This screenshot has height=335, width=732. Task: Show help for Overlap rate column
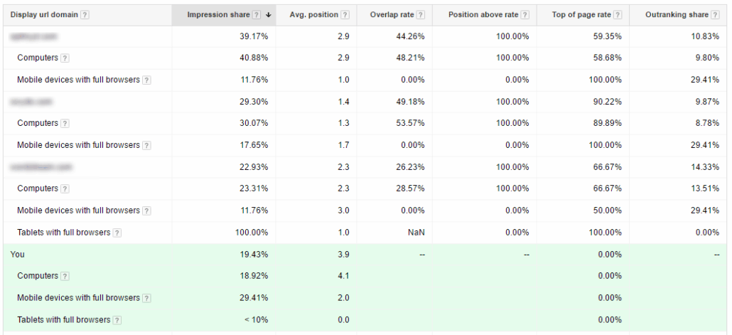pos(421,15)
